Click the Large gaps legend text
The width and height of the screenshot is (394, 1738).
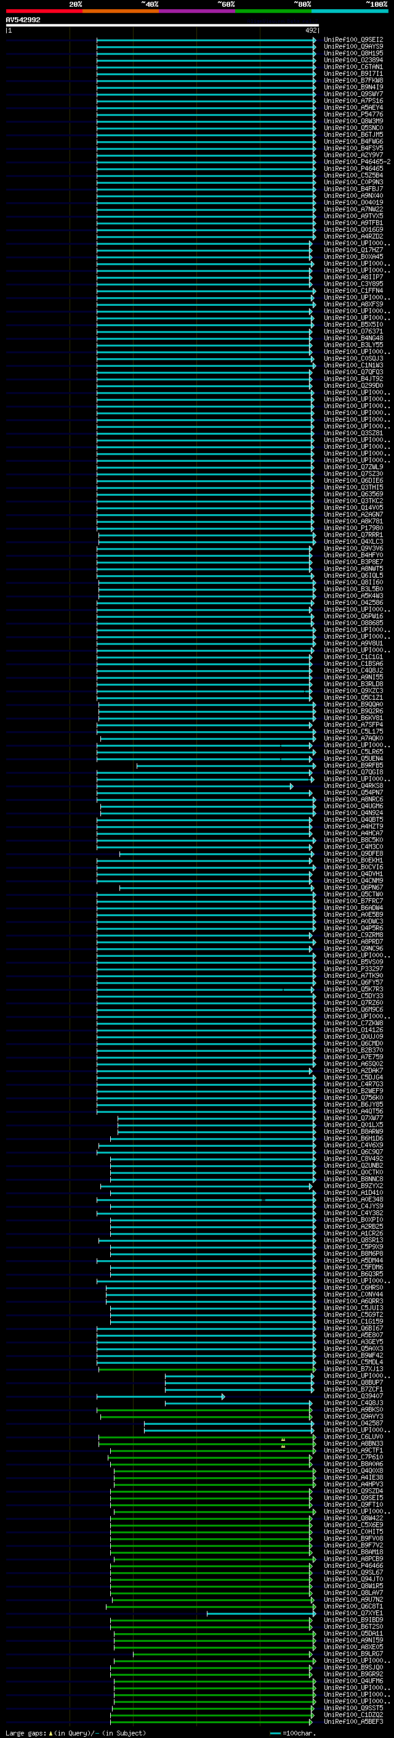pyautogui.click(x=76, y=1732)
